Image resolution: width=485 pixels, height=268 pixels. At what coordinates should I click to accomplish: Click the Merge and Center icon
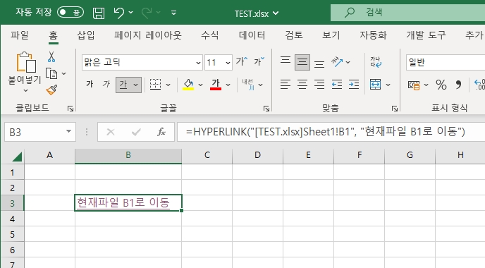(375, 84)
